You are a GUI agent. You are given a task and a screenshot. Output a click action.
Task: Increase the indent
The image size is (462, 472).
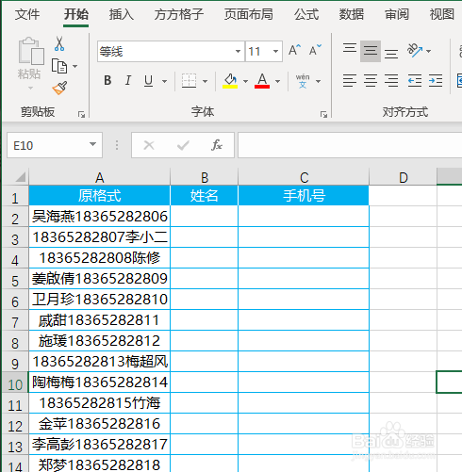tap(436, 81)
